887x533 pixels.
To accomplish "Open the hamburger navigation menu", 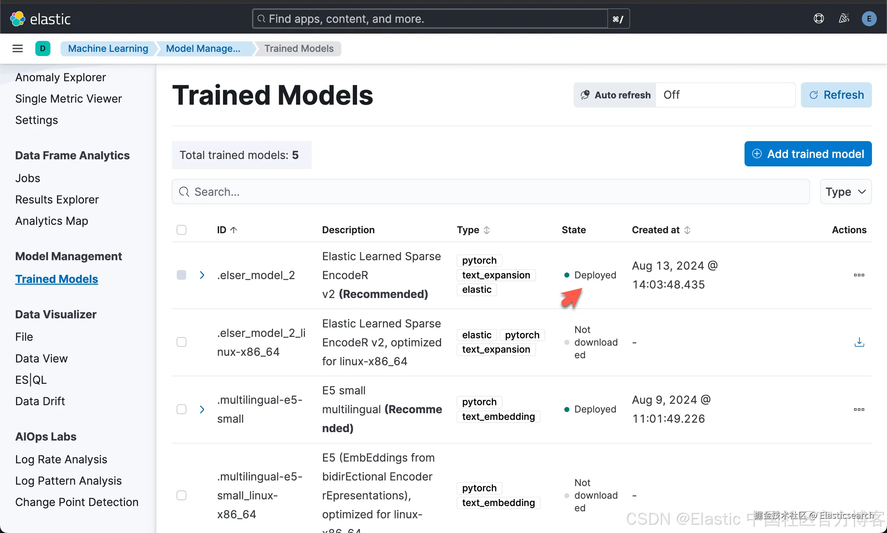I will [x=18, y=48].
